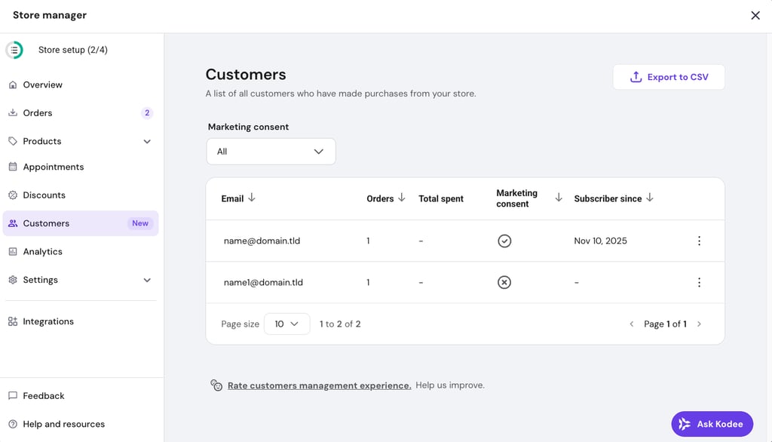The image size is (772, 442).
Task: Select the name@domain.tld customer email
Action: 262,241
